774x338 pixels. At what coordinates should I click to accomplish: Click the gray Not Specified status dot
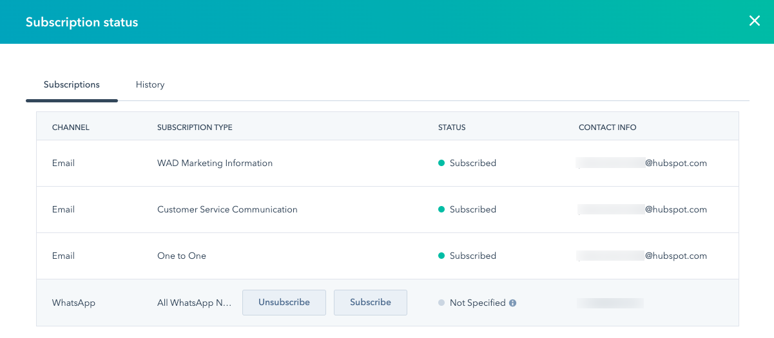(x=441, y=303)
